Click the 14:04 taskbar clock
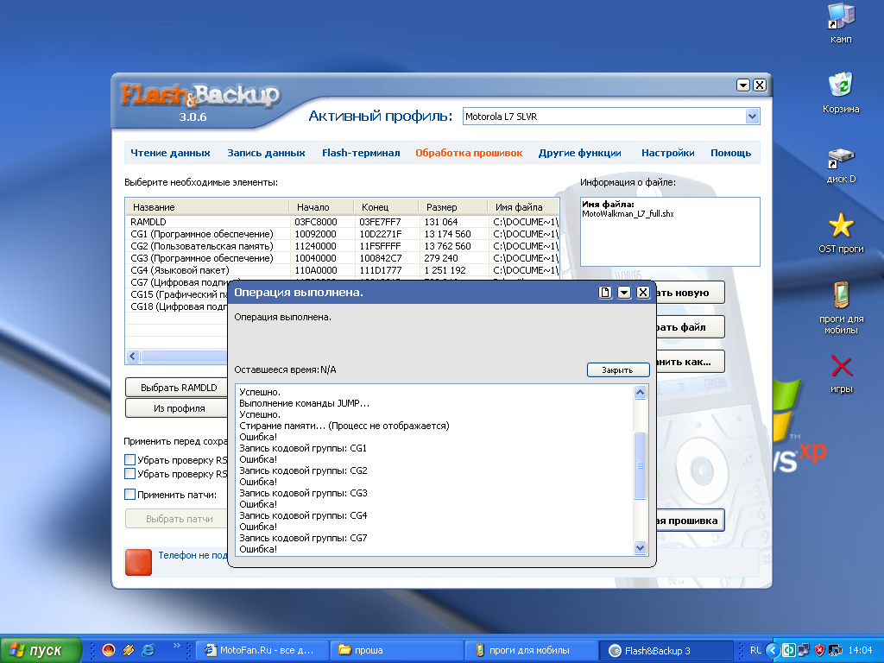This screenshot has width=884, height=663. pos(860,650)
